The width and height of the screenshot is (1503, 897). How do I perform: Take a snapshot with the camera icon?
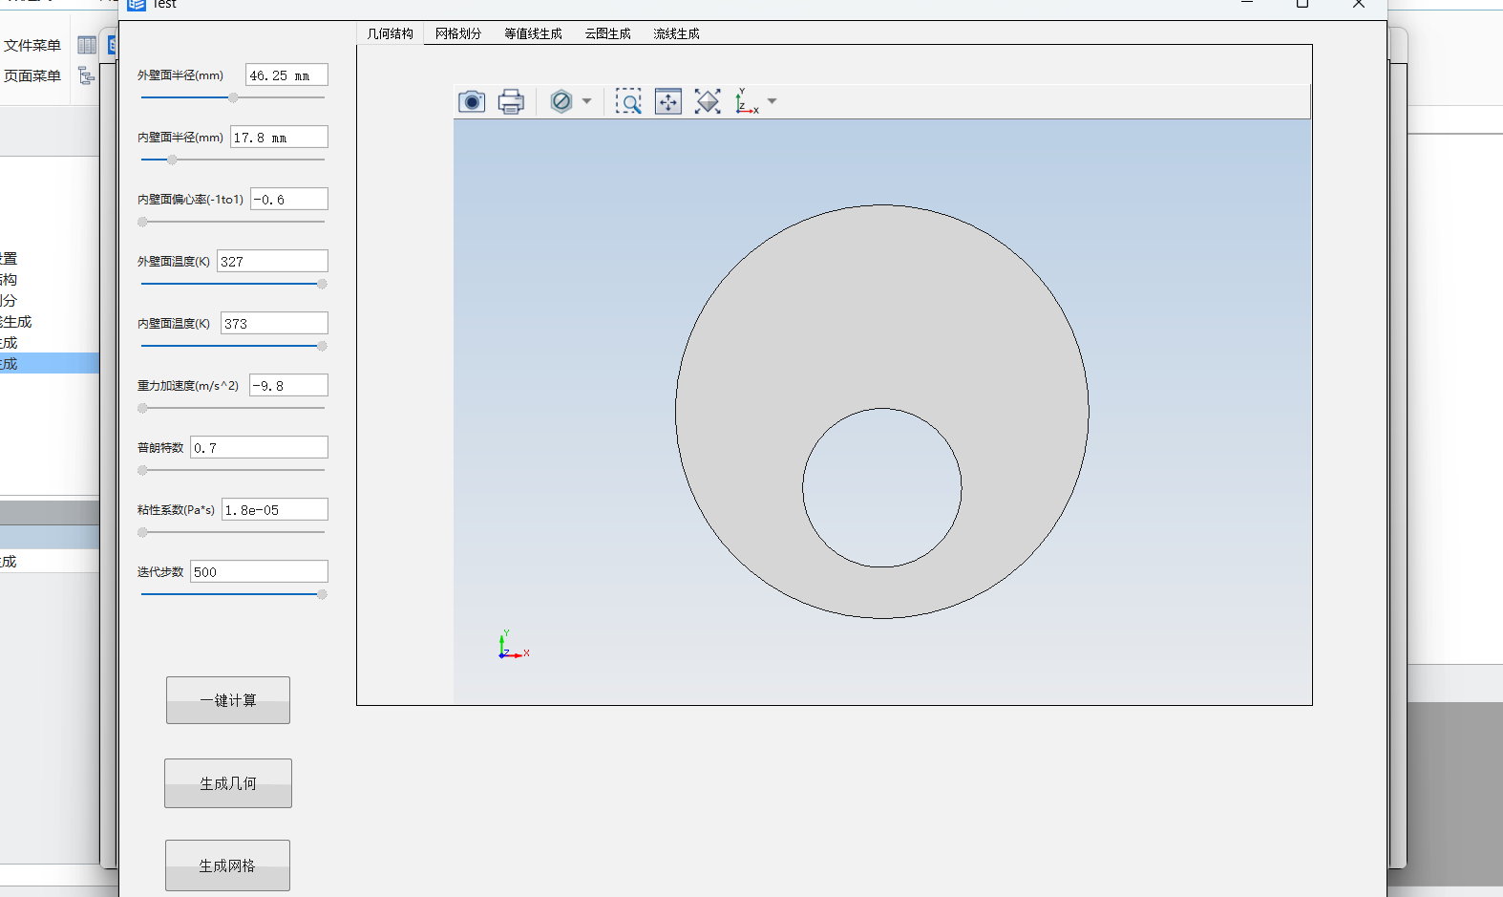click(472, 101)
